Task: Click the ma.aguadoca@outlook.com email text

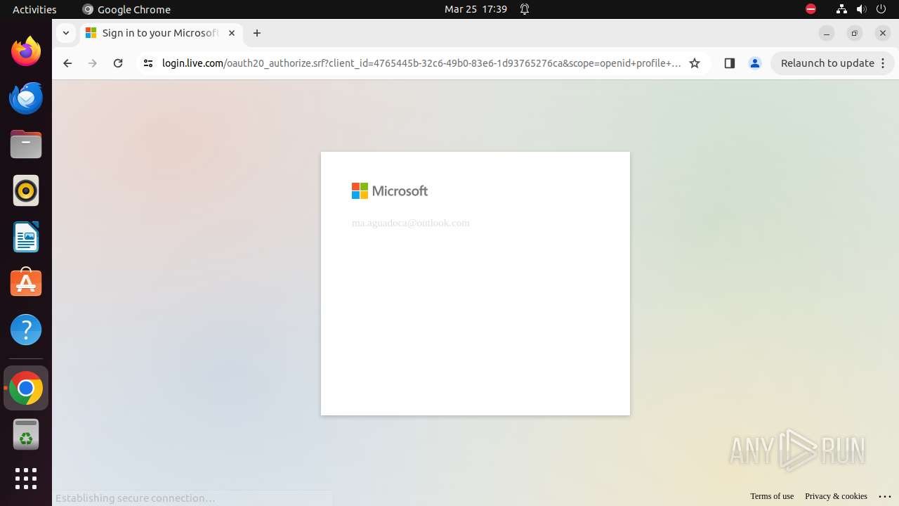Action: point(411,223)
